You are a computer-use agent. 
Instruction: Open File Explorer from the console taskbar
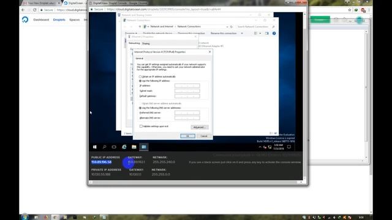[x=134, y=147]
